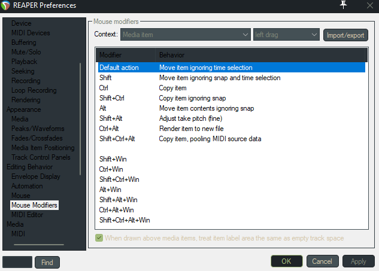Select Editing Behavior category
379x271 pixels.
pos(29,167)
